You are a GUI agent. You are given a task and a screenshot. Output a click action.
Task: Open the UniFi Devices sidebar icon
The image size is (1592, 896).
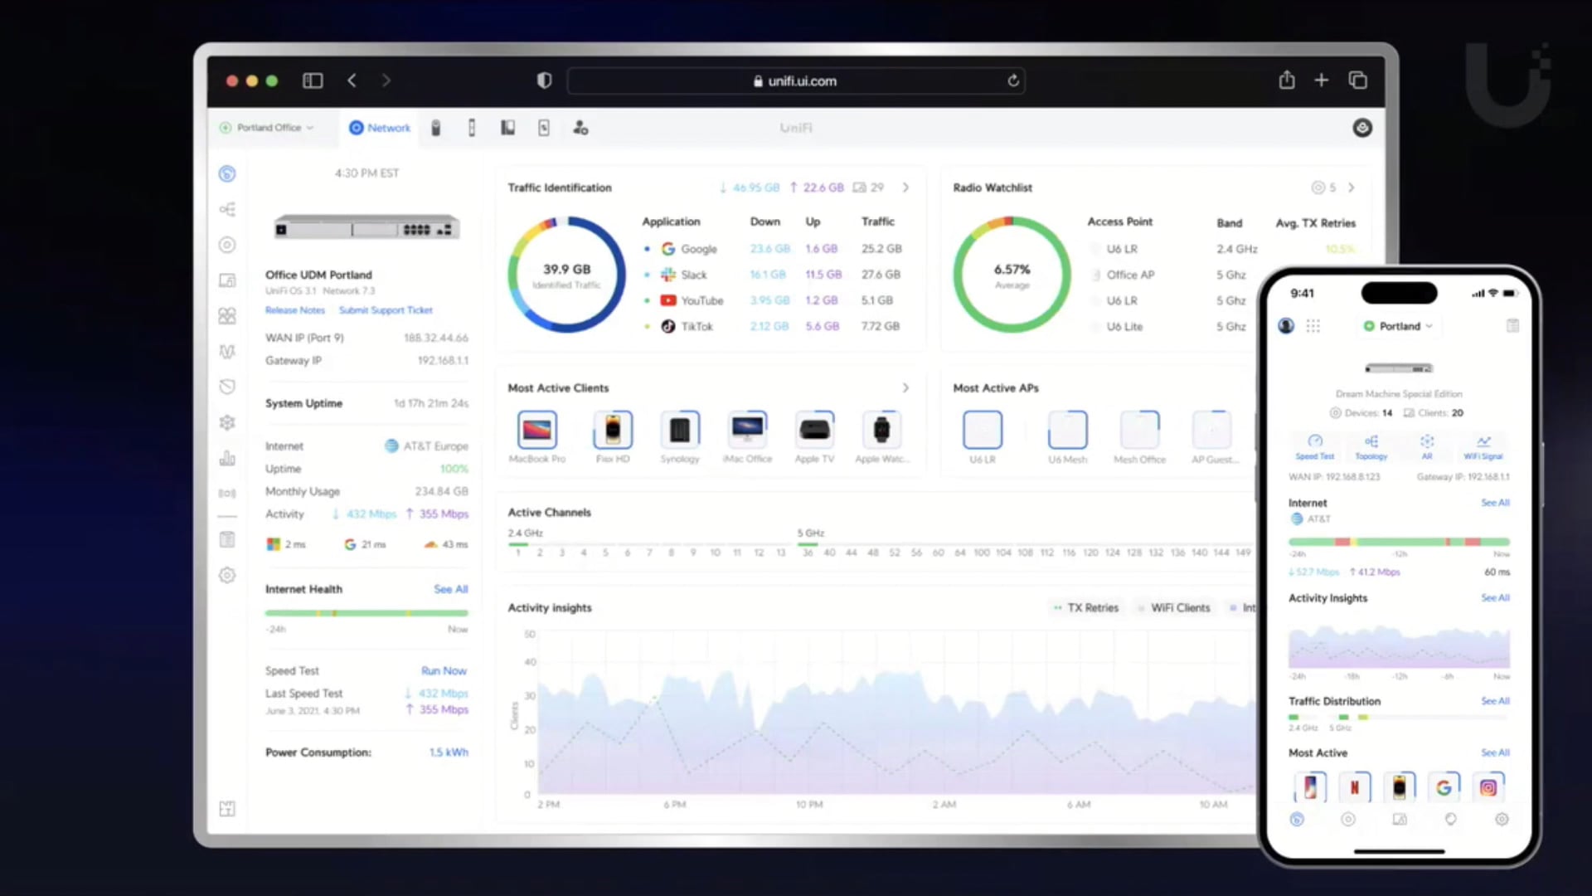[227, 245]
